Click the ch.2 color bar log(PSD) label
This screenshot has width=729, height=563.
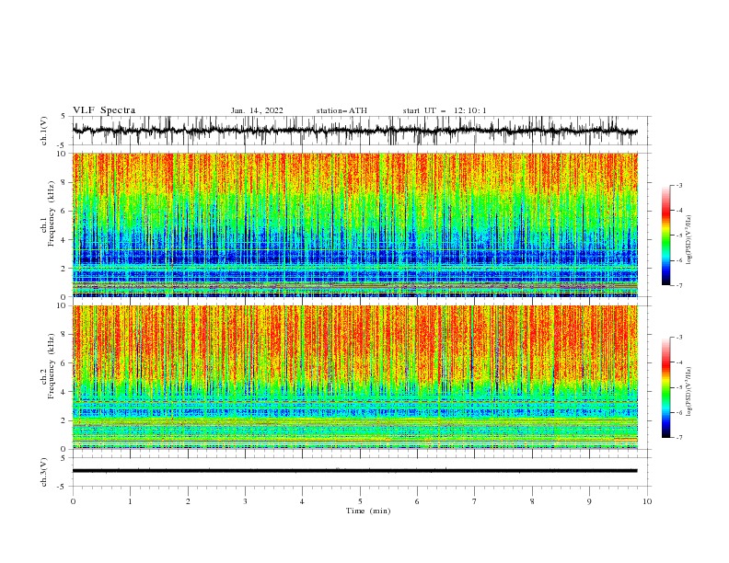(688, 391)
